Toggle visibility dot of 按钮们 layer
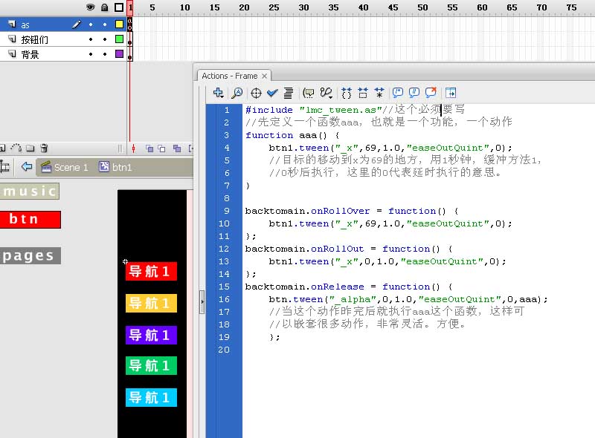 [91, 39]
